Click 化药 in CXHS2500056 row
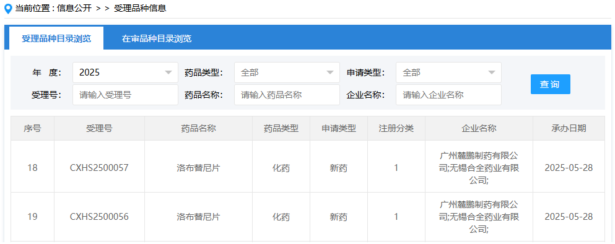The width and height of the screenshot is (615, 244). 281,217
